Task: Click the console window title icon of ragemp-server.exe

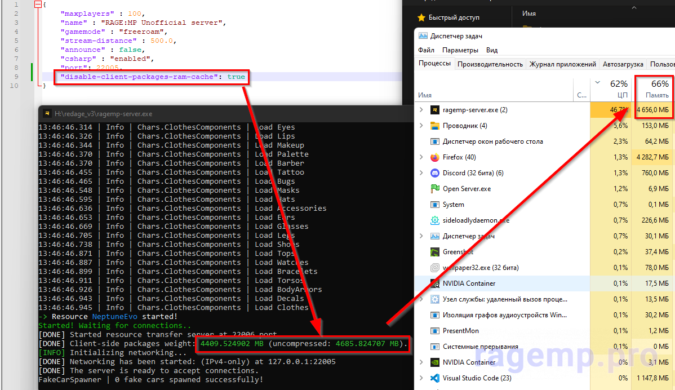Action: pos(47,114)
